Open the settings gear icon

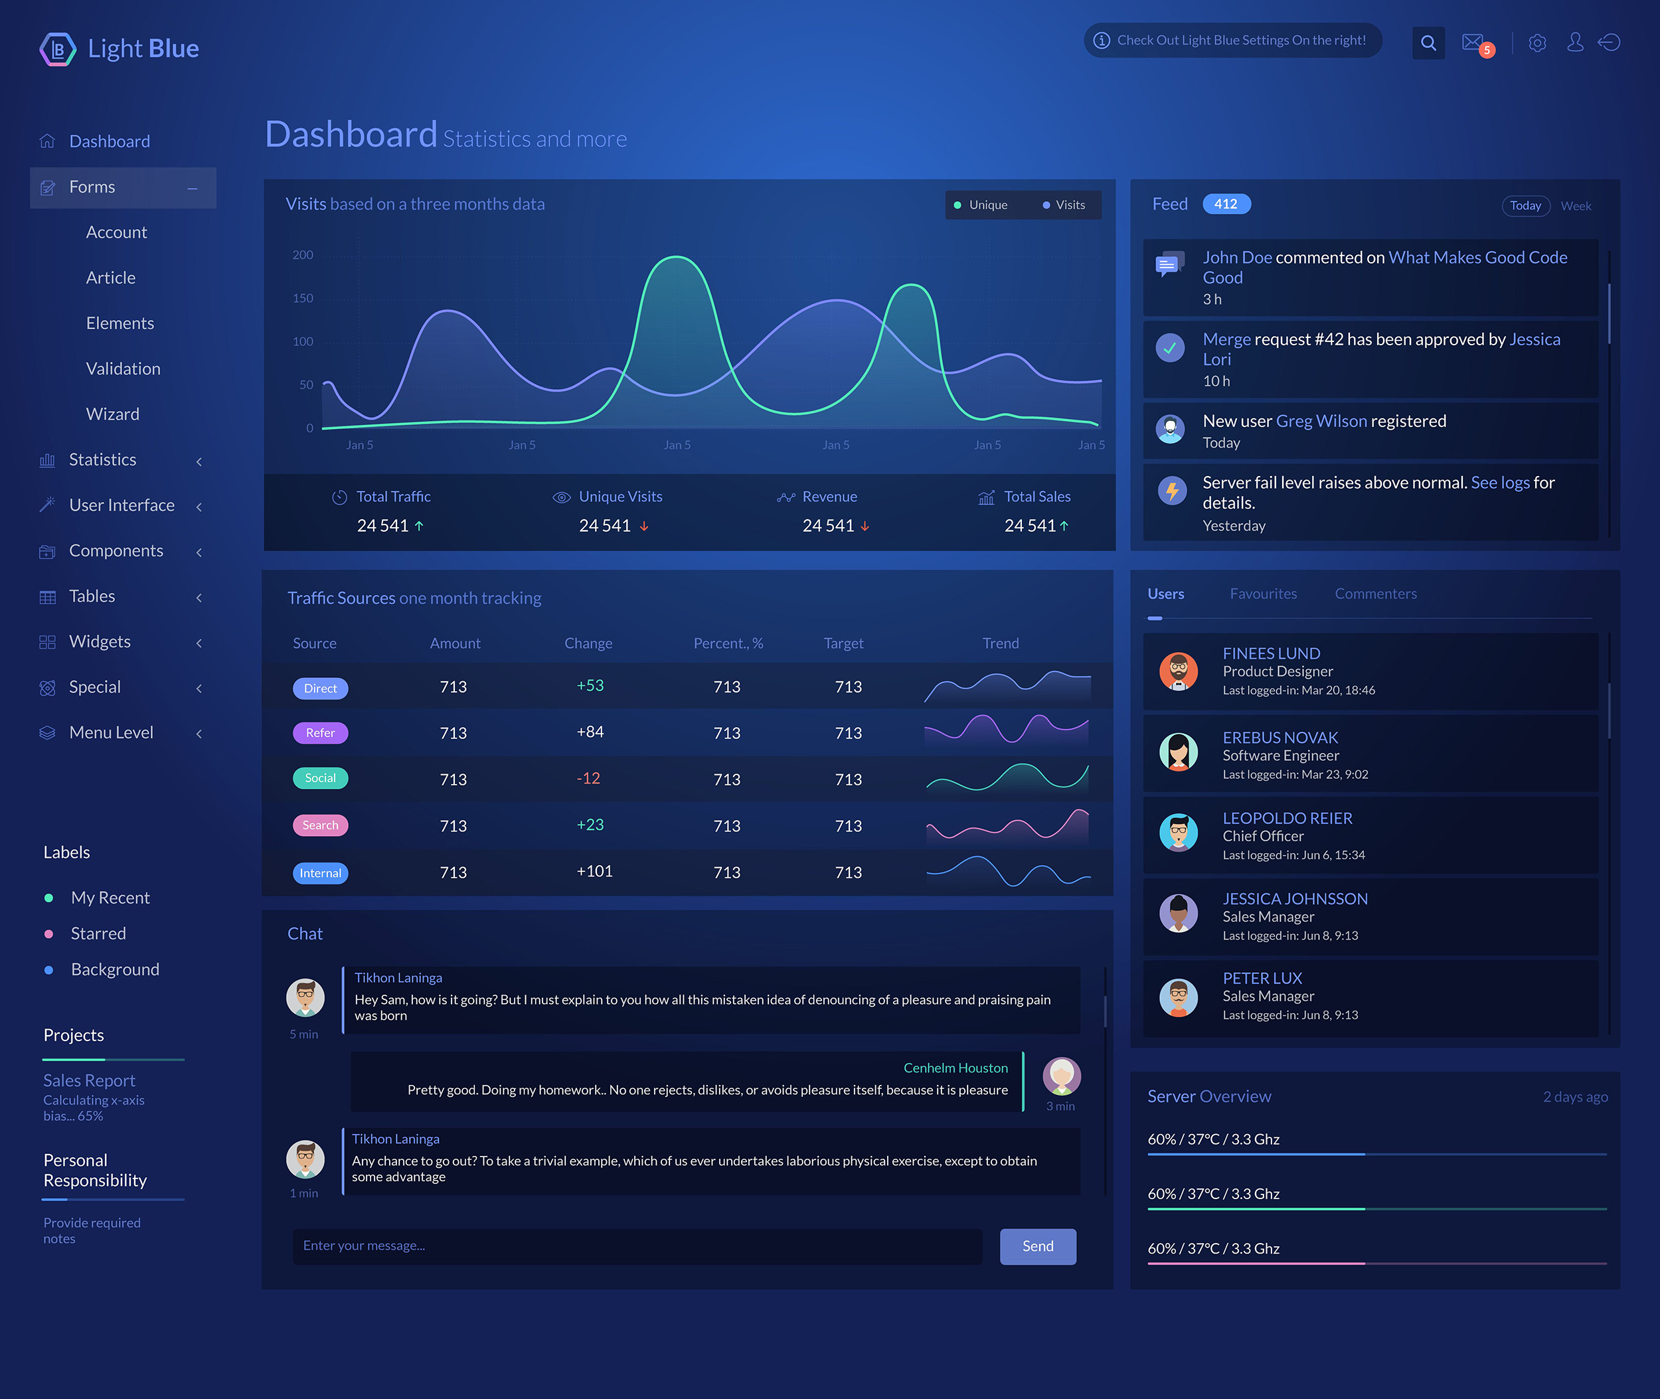click(1537, 42)
